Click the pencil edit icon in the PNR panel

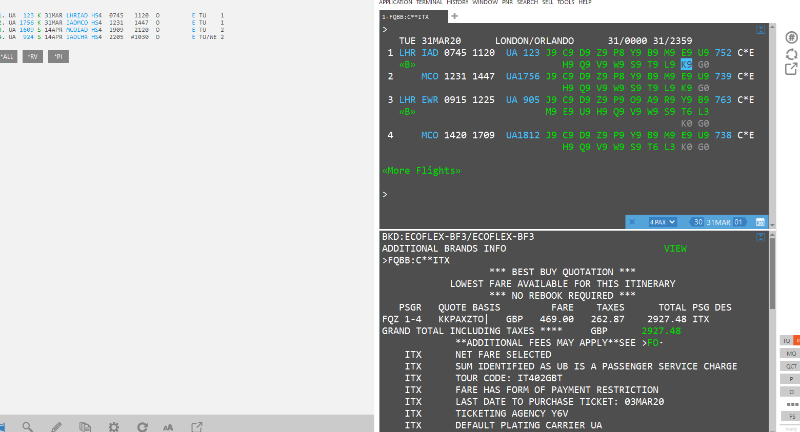tap(56, 426)
